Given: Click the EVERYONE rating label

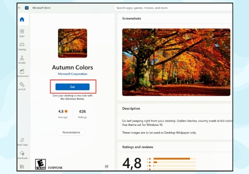Looking at the screenshot, I should tap(55, 168).
